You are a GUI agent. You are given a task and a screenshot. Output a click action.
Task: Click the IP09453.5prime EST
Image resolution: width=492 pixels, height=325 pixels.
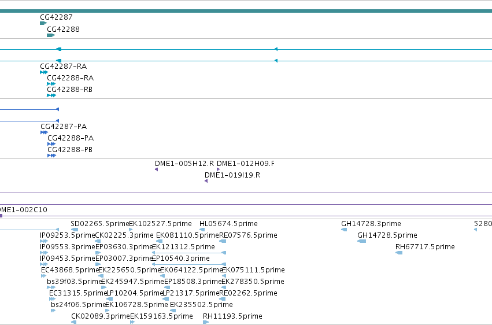click(x=68, y=258)
